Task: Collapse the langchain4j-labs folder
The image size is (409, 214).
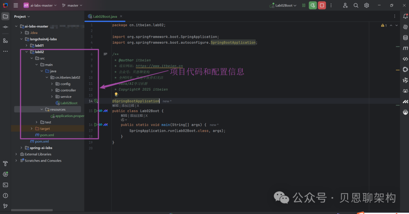Action: (x=21, y=39)
